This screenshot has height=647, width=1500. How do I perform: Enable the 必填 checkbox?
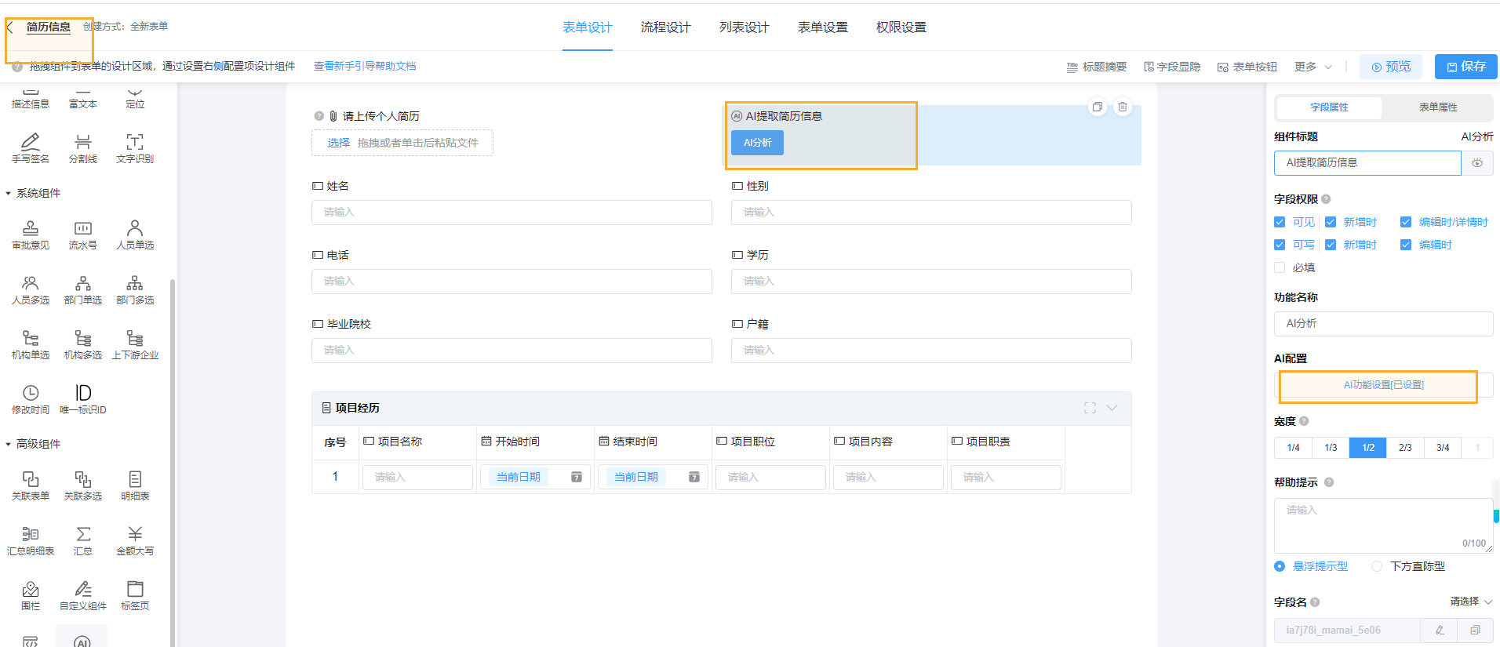[x=1280, y=267]
